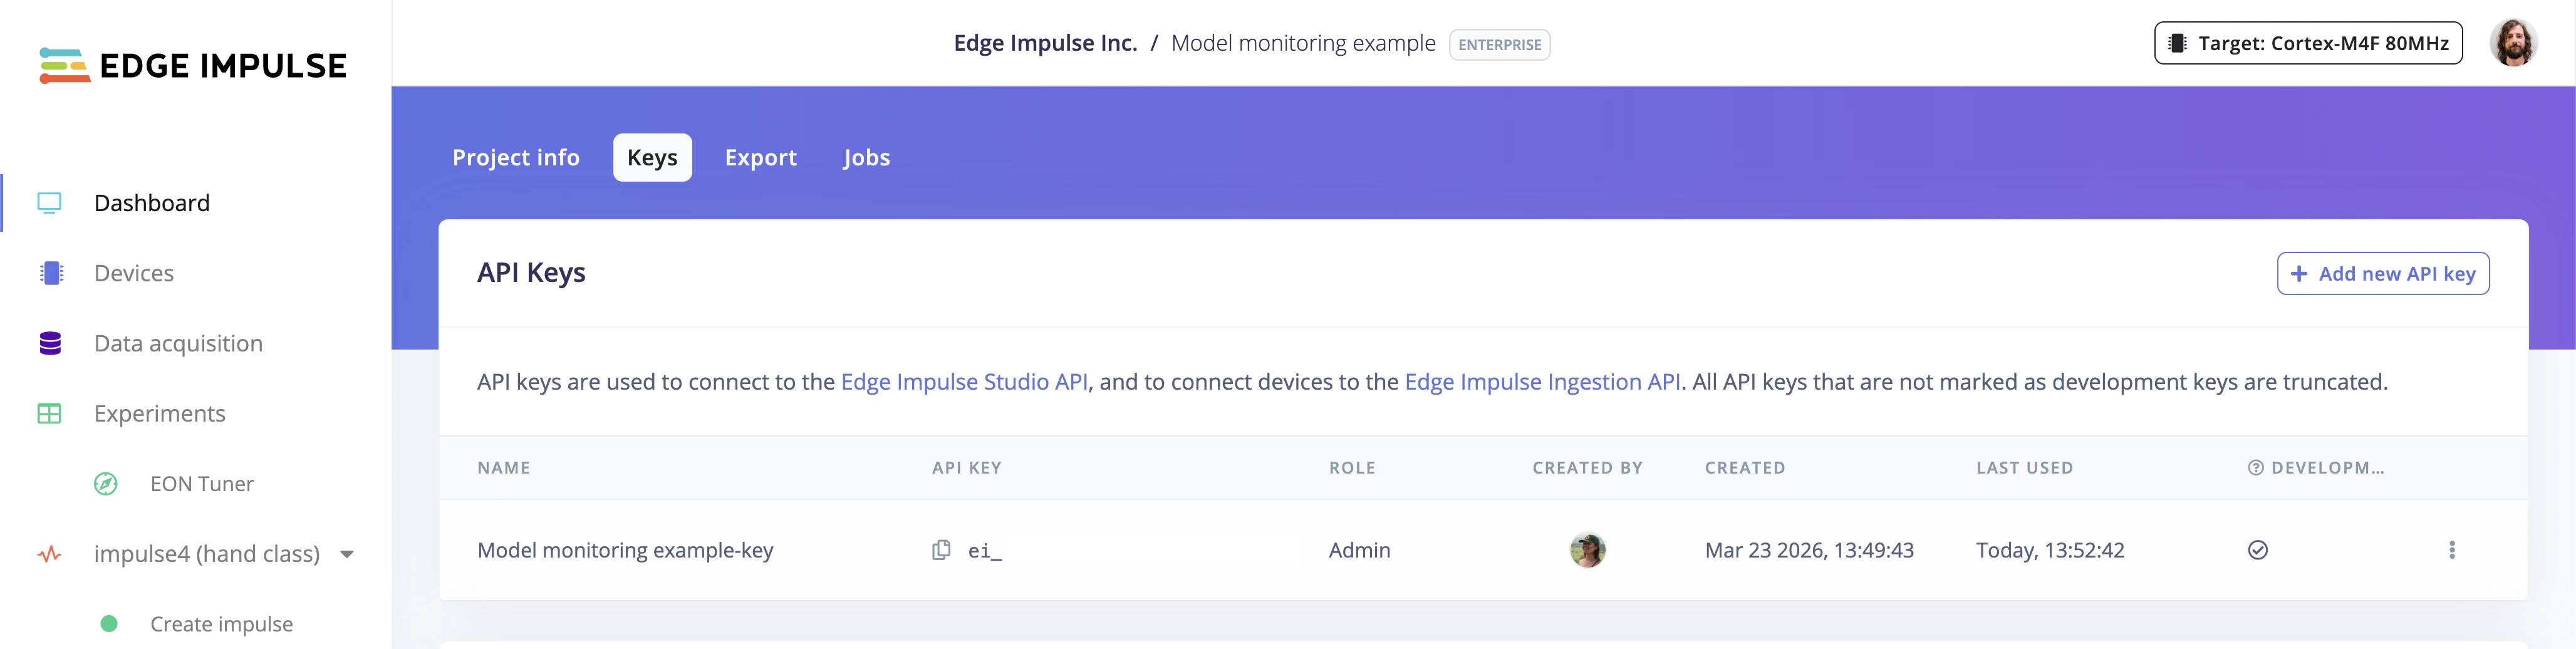Screen dimensions: 2576x649
Task: Click the Devices chip icon
Action: [x=51, y=273]
